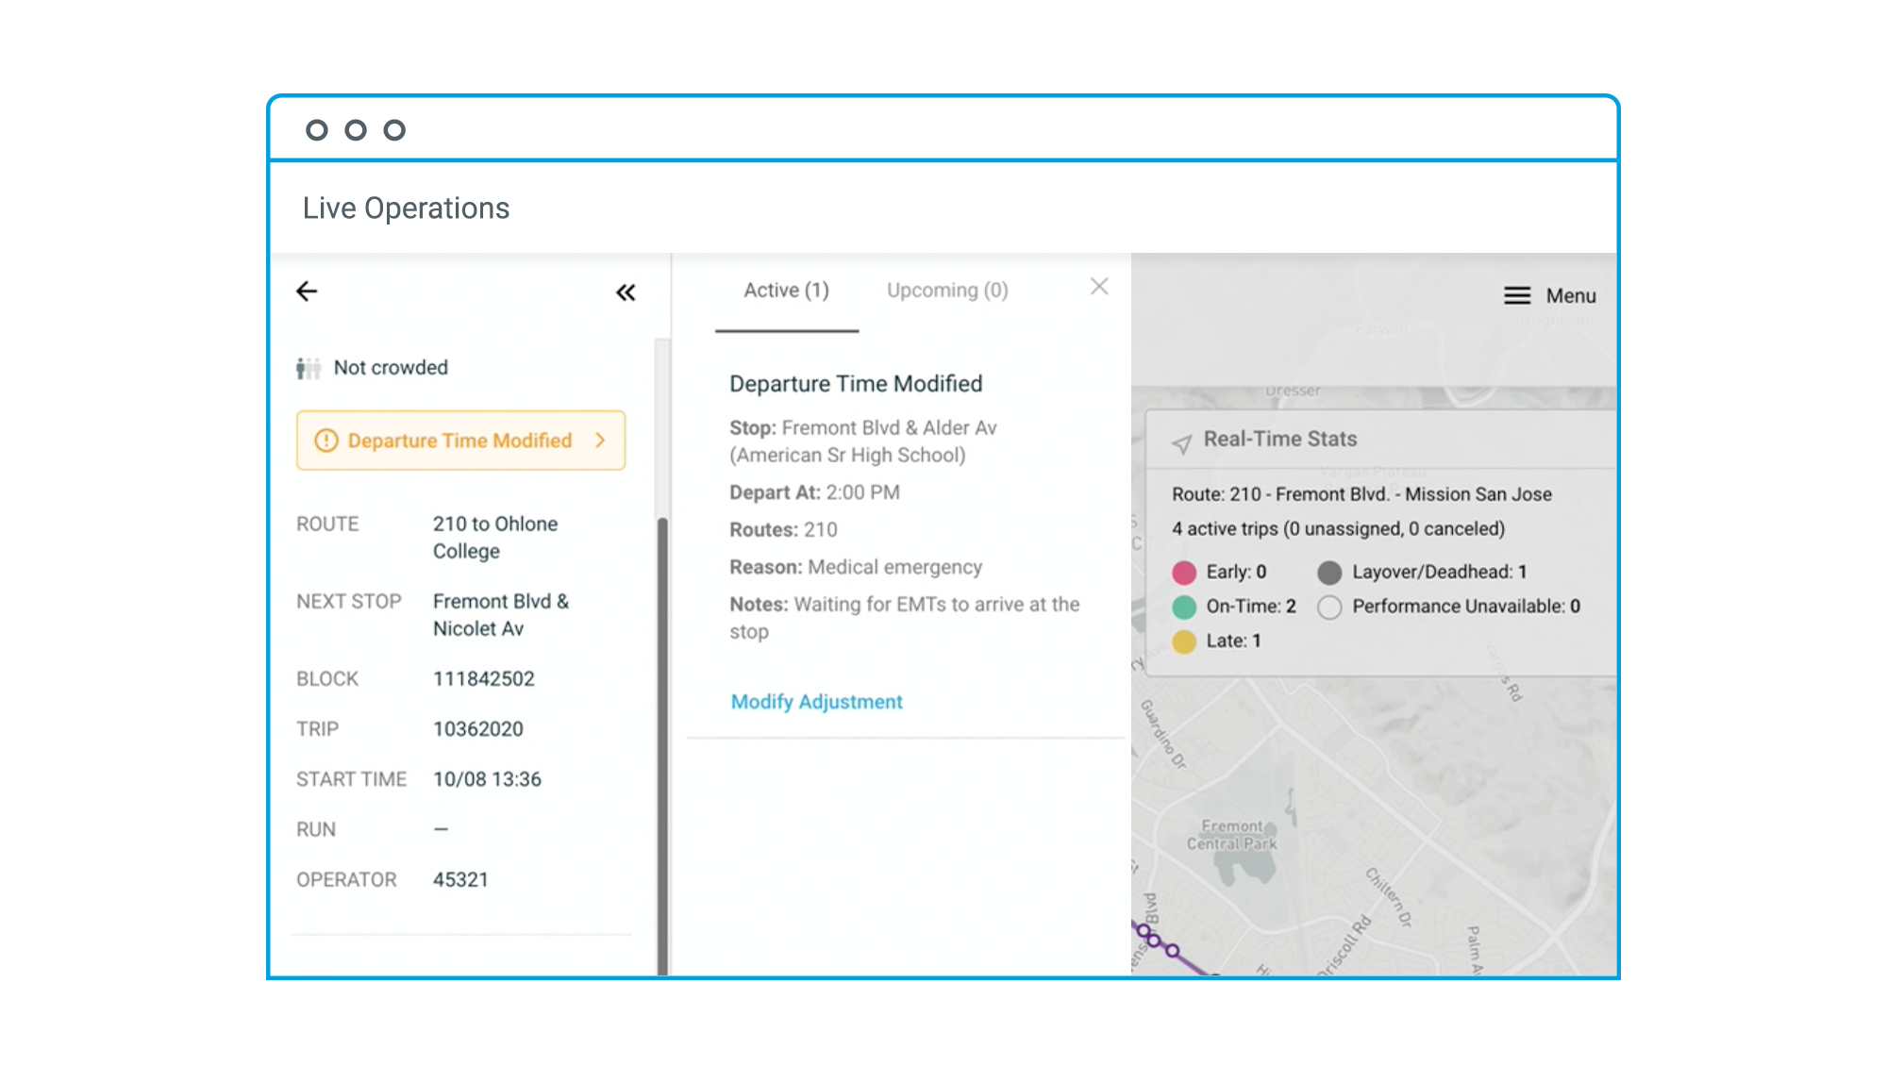Select the Performance Unavailable empty circle
Image resolution: width=1887 pixels, height=1066 pixels.
(1329, 608)
